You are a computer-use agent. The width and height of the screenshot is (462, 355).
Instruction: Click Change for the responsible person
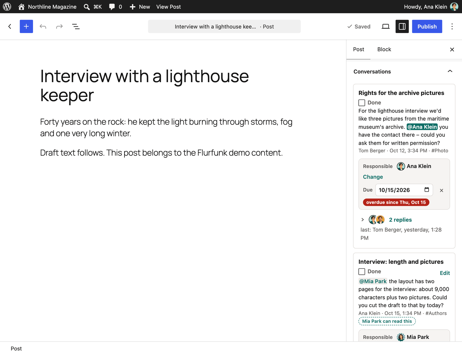pyautogui.click(x=373, y=177)
